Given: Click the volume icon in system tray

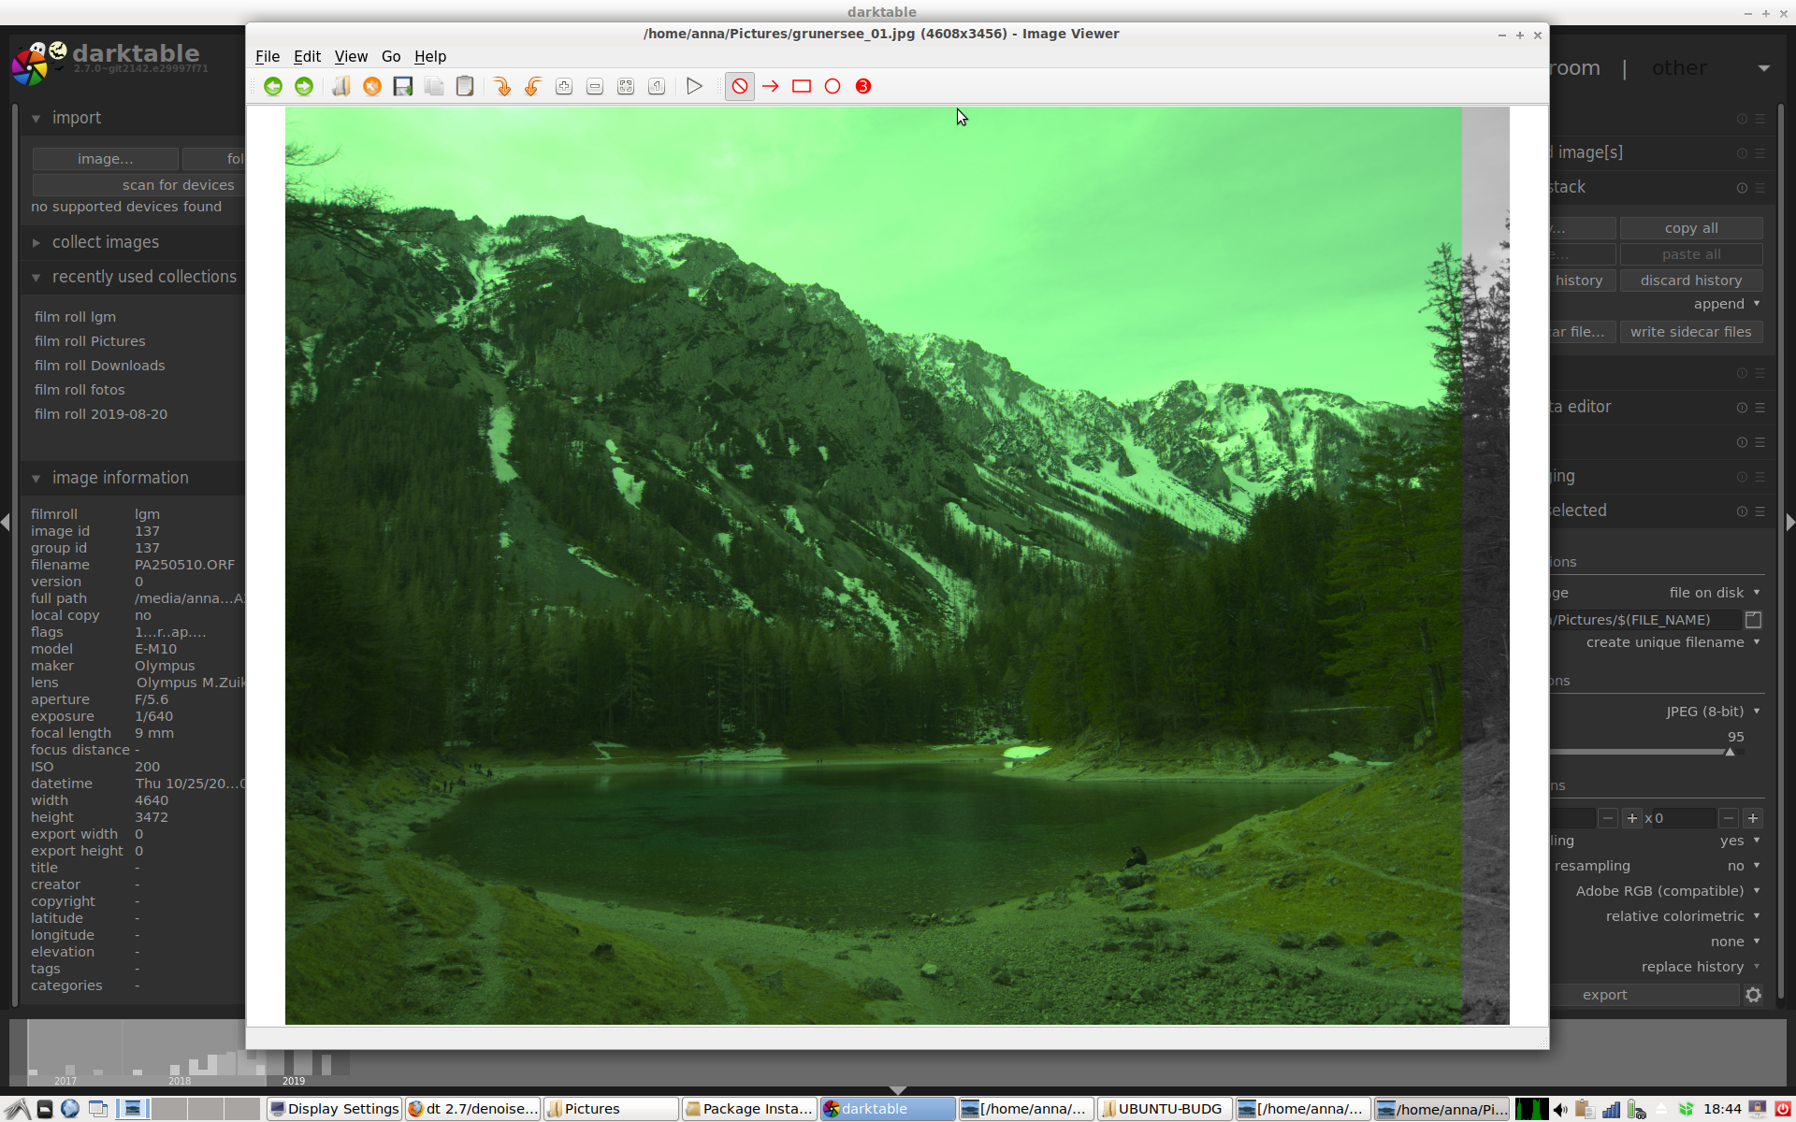Looking at the screenshot, I should tap(1560, 1110).
